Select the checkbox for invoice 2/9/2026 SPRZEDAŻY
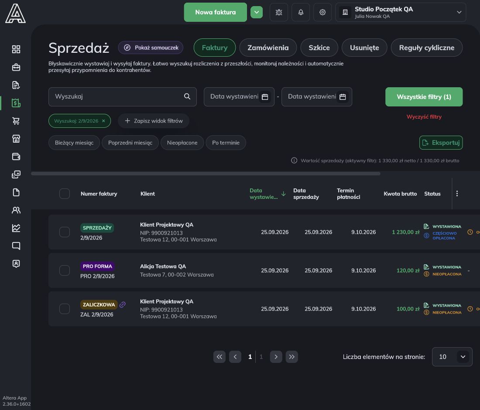Image resolution: width=480 pixels, height=410 pixels. [x=65, y=232]
